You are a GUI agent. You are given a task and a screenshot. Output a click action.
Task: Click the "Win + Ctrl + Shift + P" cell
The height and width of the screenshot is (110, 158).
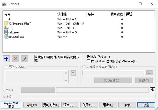coord(71,24)
